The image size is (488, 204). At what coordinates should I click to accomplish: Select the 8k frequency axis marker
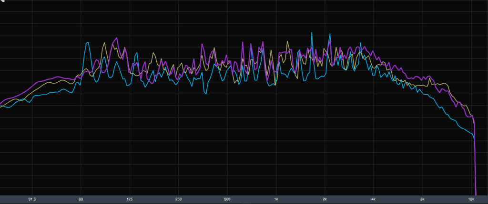point(422,199)
